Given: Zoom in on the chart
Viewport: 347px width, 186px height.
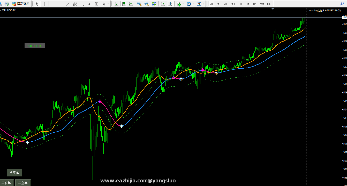Looking at the screenshot, I should click(139, 4).
